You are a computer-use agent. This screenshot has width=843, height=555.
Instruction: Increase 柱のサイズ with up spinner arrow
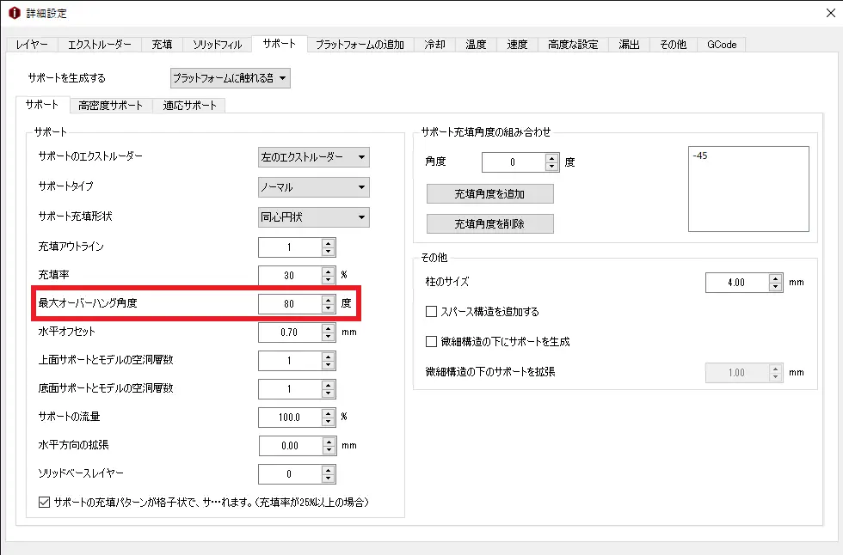click(775, 277)
